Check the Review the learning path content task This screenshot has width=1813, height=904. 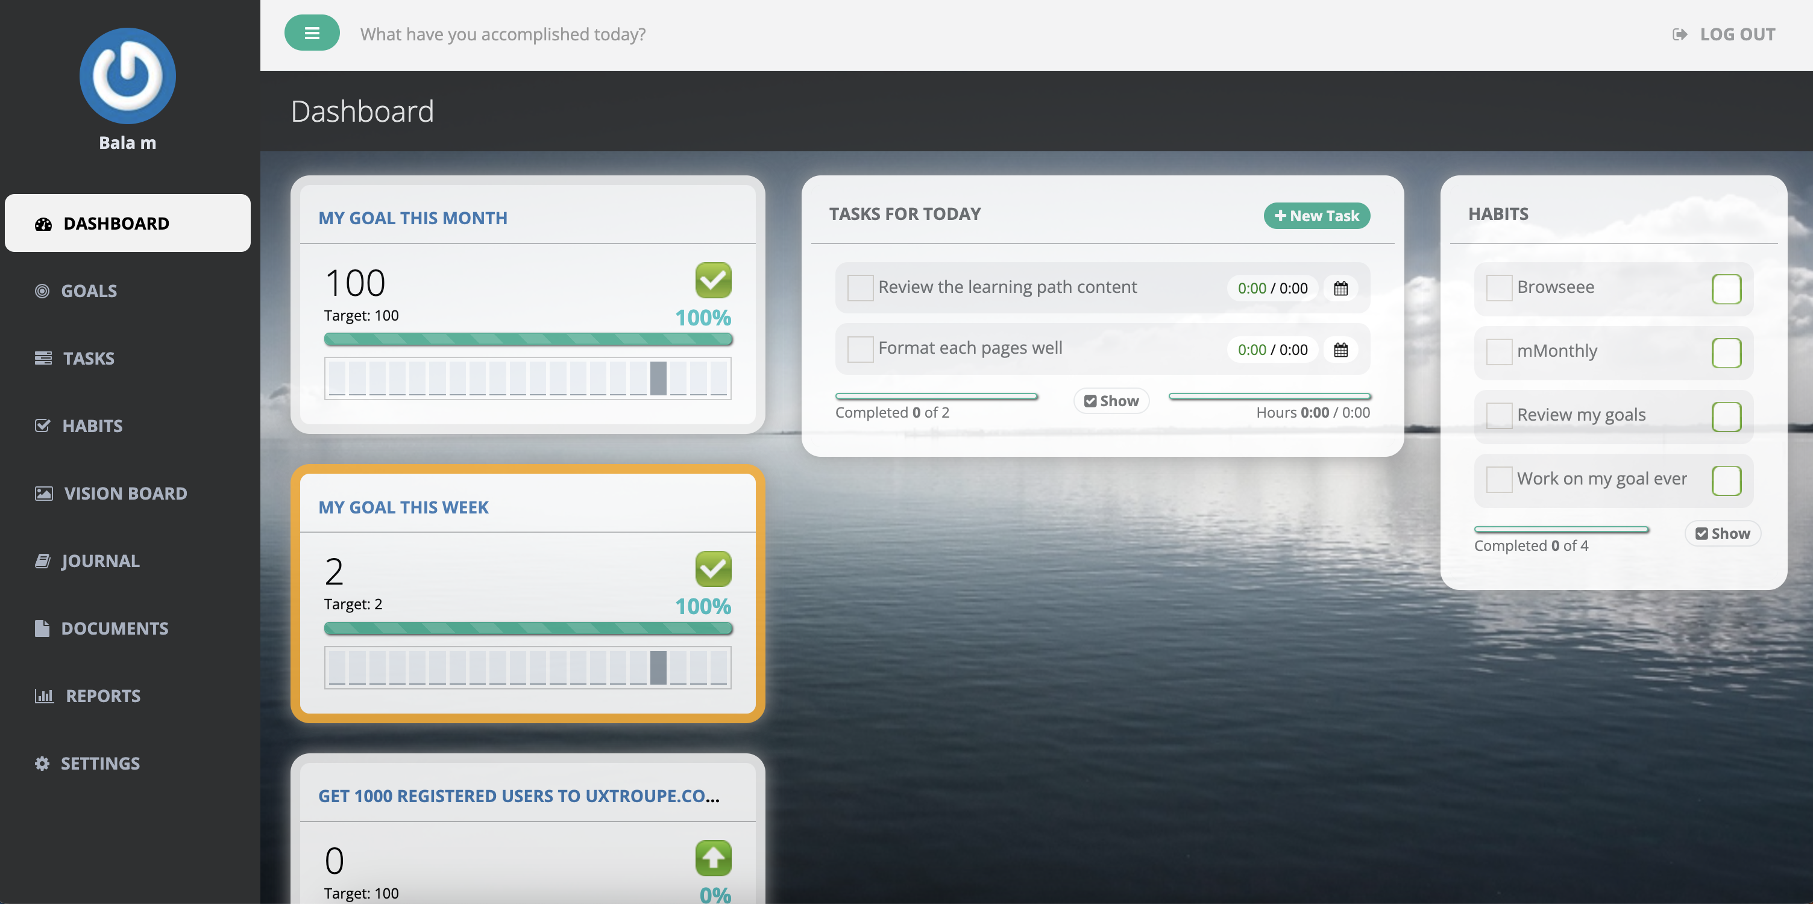859,287
